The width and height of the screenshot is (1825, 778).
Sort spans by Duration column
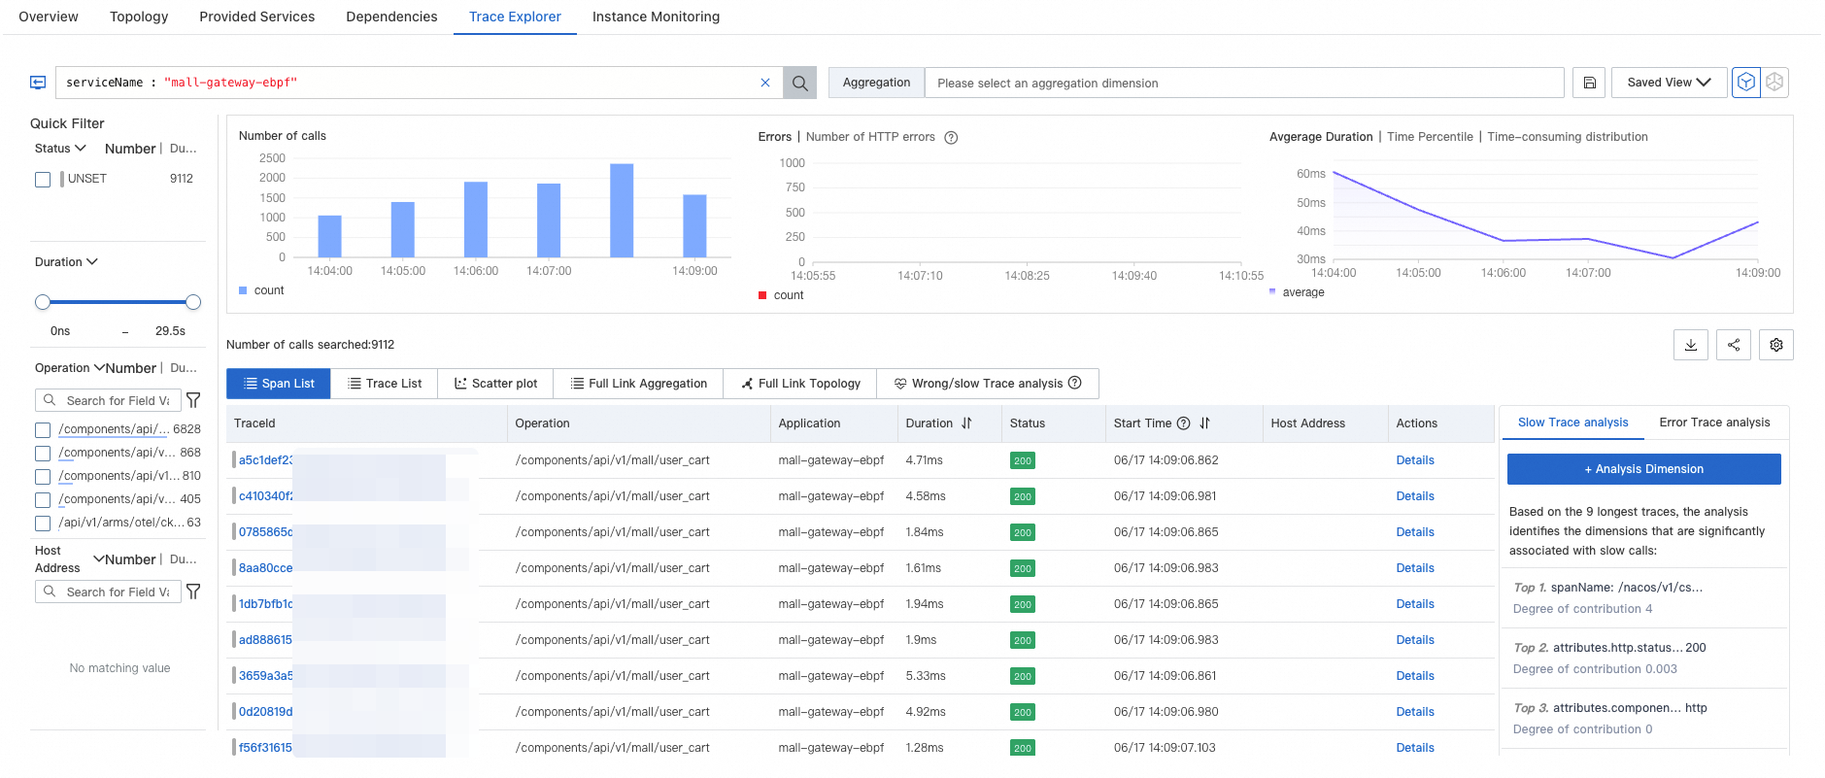coord(966,423)
